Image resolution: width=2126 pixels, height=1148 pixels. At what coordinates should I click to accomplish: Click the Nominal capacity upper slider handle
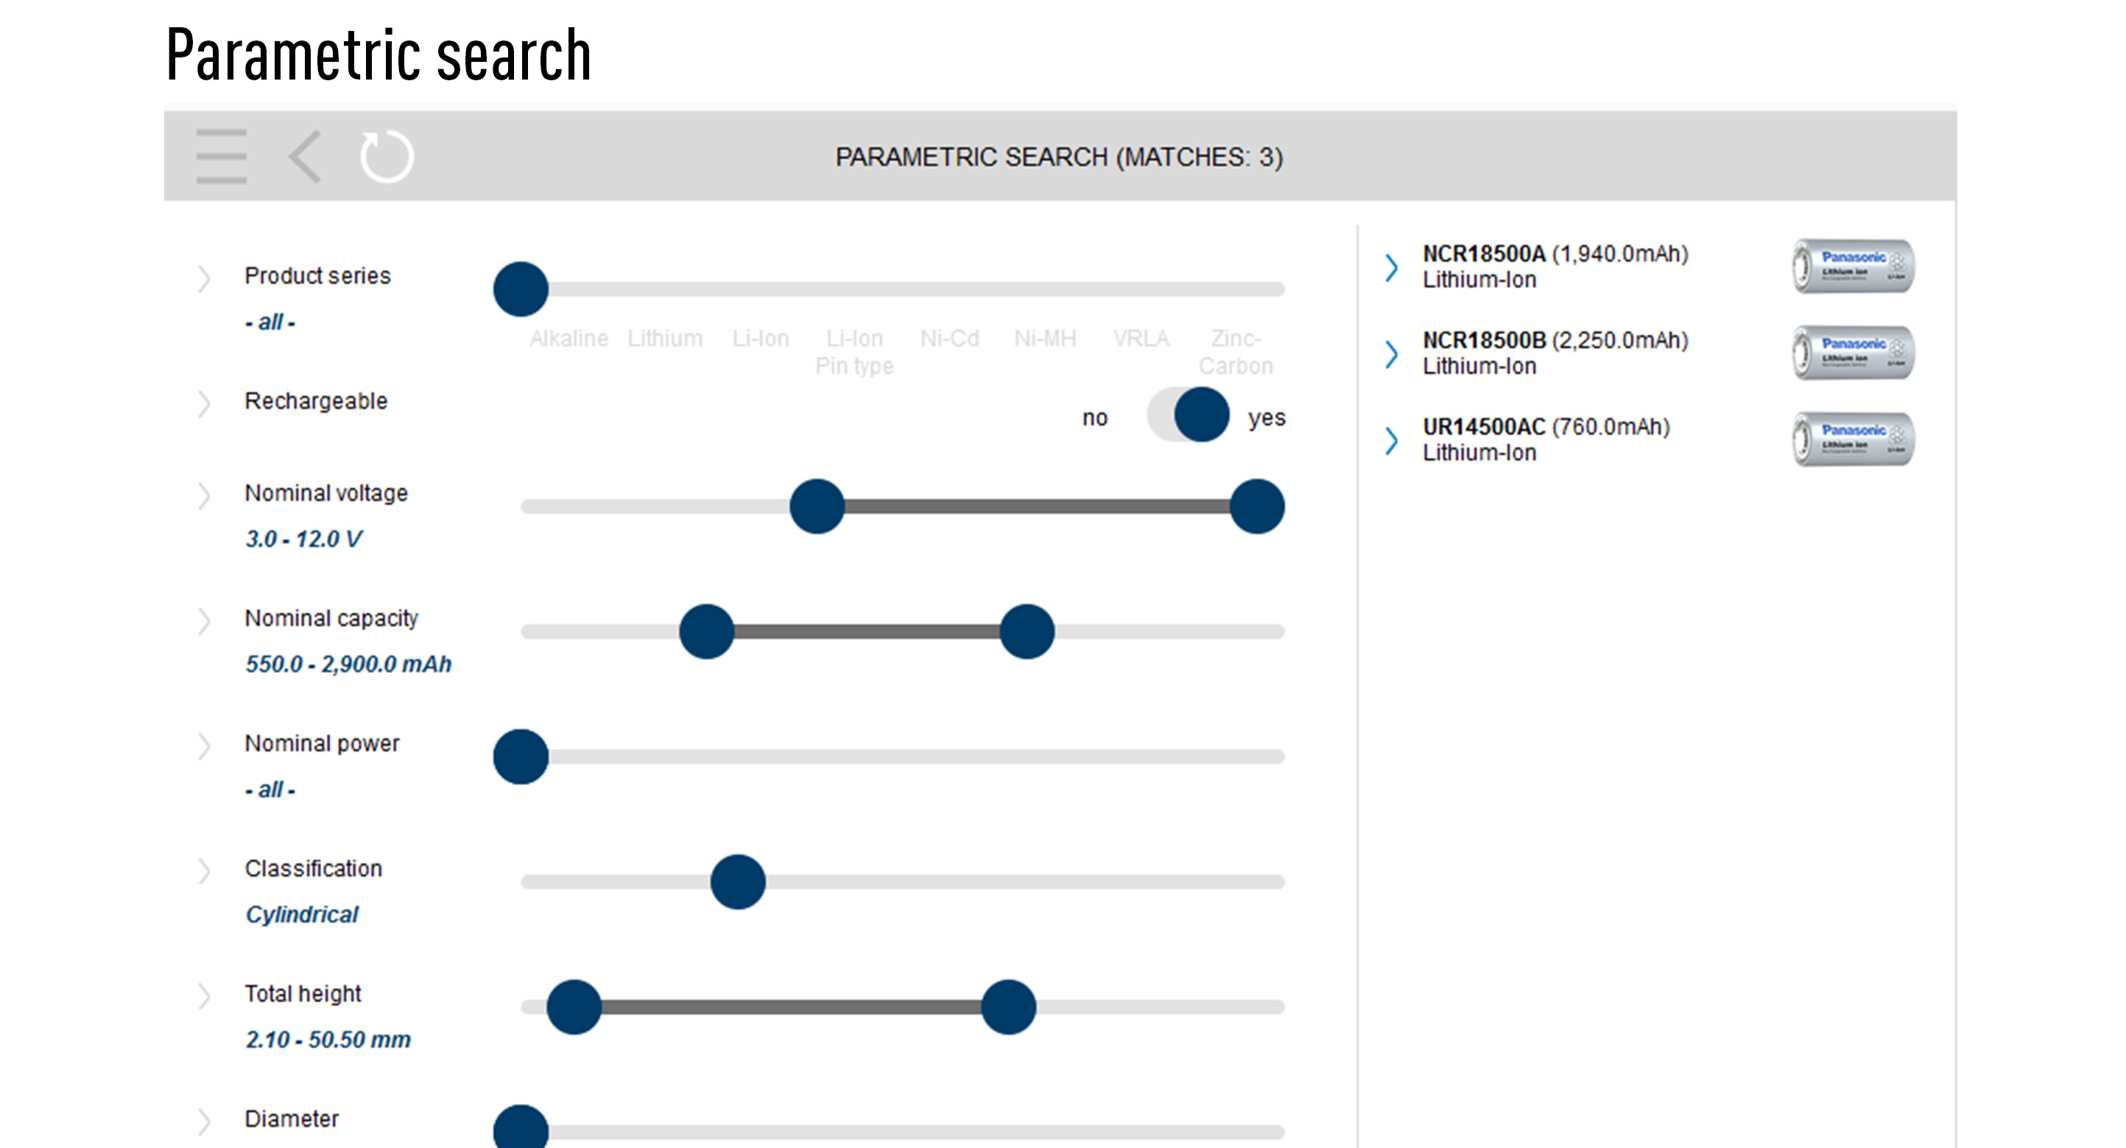pyautogui.click(x=1027, y=631)
